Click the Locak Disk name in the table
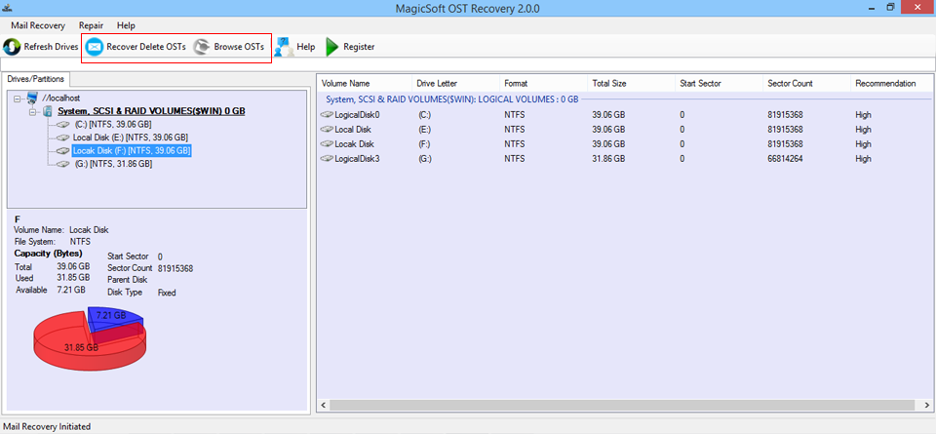Image resolution: width=936 pixels, height=434 pixels. [354, 144]
